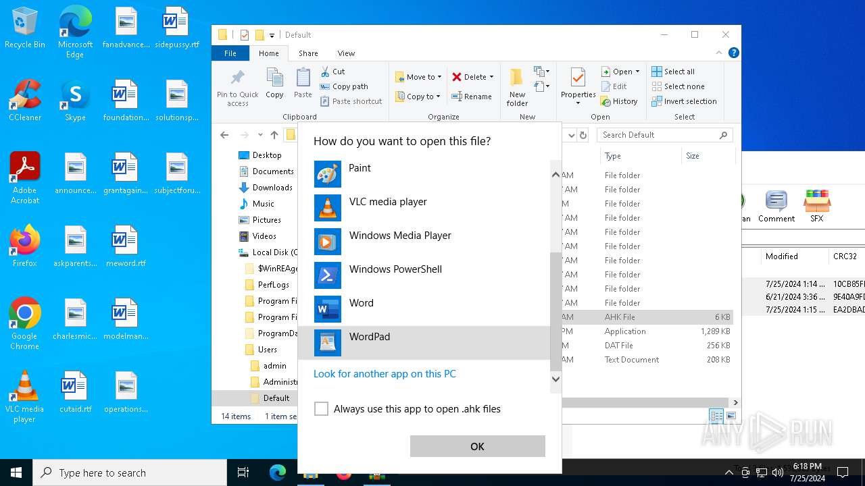The height and width of the screenshot is (486, 865).
Task: Click Select all in the ribbon
Action: click(x=673, y=72)
